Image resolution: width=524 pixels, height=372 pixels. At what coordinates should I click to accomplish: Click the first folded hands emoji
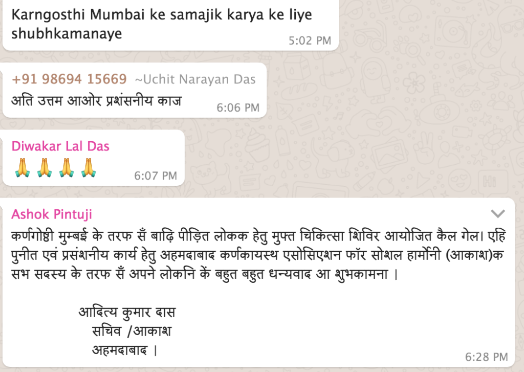tap(23, 168)
